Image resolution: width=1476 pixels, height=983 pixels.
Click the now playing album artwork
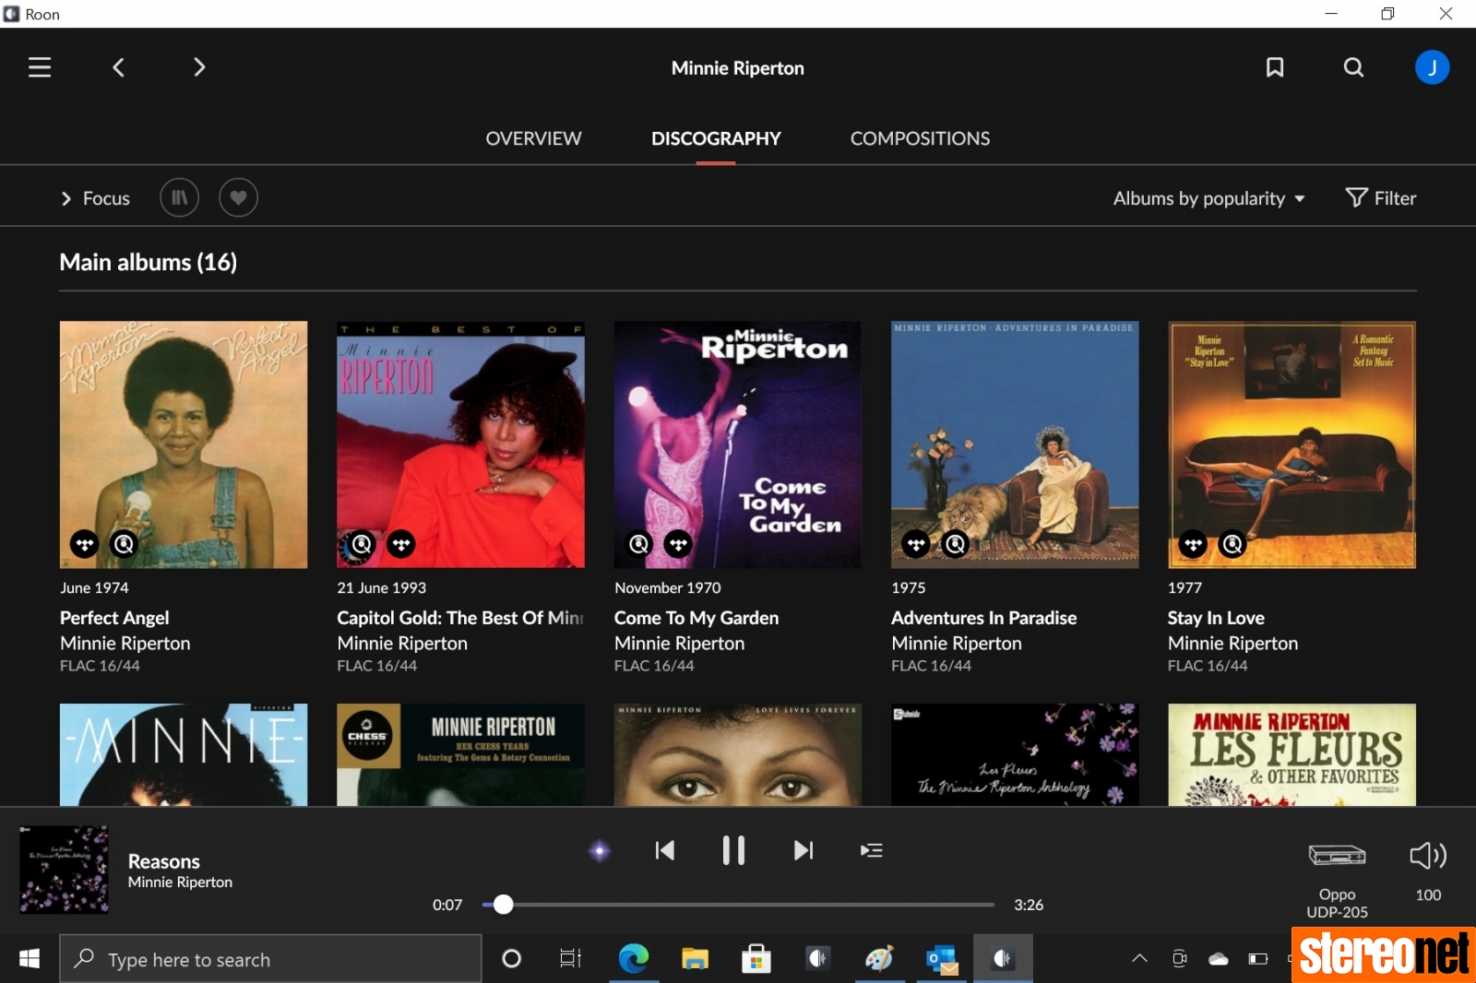pyautogui.click(x=64, y=870)
